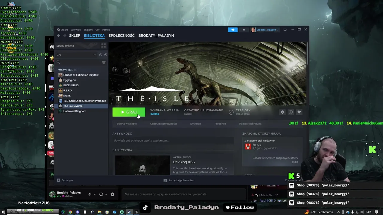383x215 pixels.
Task: Open advanced library filter icon
Action: pos(104,62)
